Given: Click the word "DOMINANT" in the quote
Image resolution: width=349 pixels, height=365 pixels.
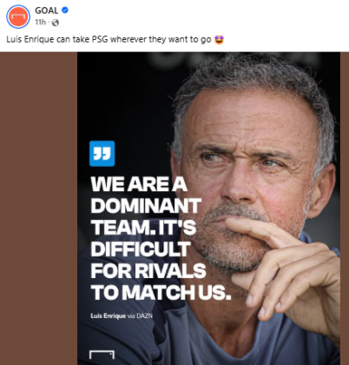Looking at the screenshot, I should click(x=146, y=206).
